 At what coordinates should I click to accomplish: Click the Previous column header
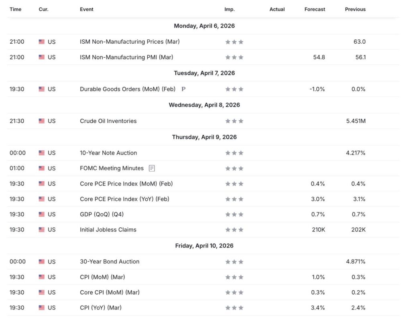tap(355, 9)
